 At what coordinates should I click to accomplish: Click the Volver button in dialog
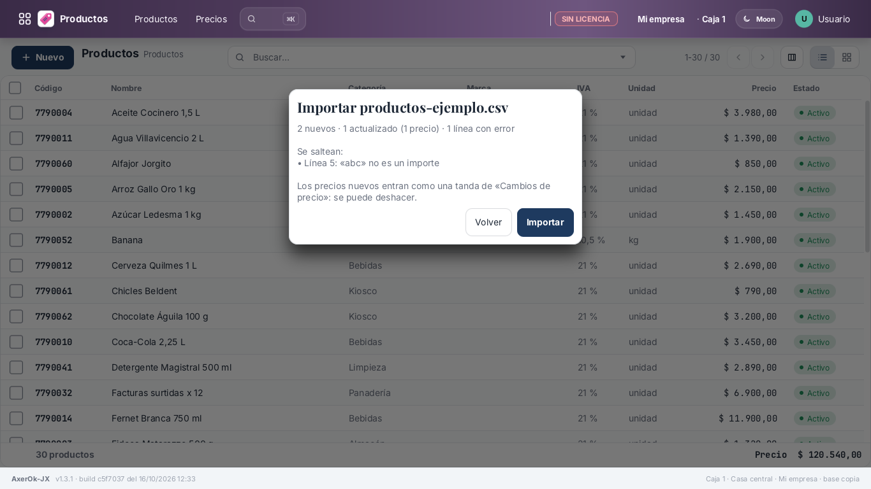point(488,222)
